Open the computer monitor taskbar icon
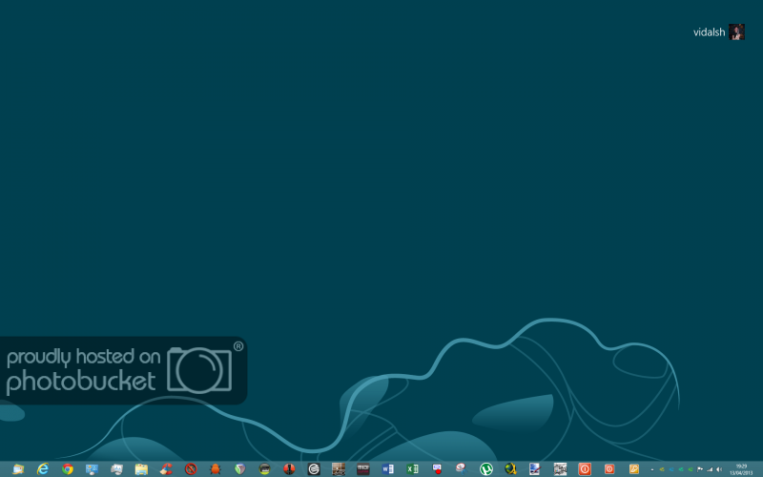The height and width of the screenshot is (477, 763). [x=116, y=468]
